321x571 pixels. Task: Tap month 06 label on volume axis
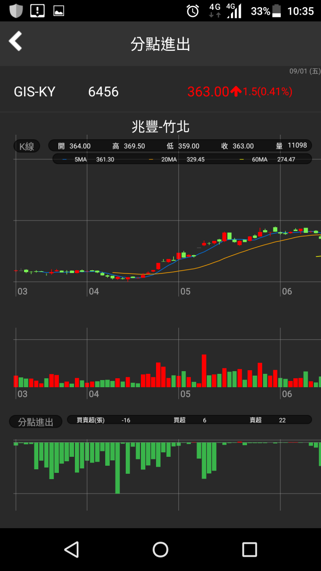287,394
